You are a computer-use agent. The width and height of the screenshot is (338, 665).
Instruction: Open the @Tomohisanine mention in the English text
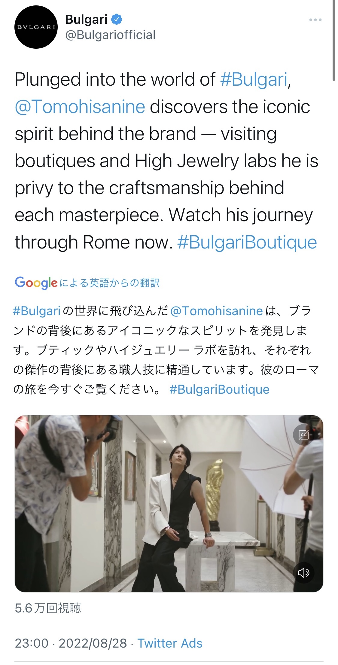[x=80, y=107]
